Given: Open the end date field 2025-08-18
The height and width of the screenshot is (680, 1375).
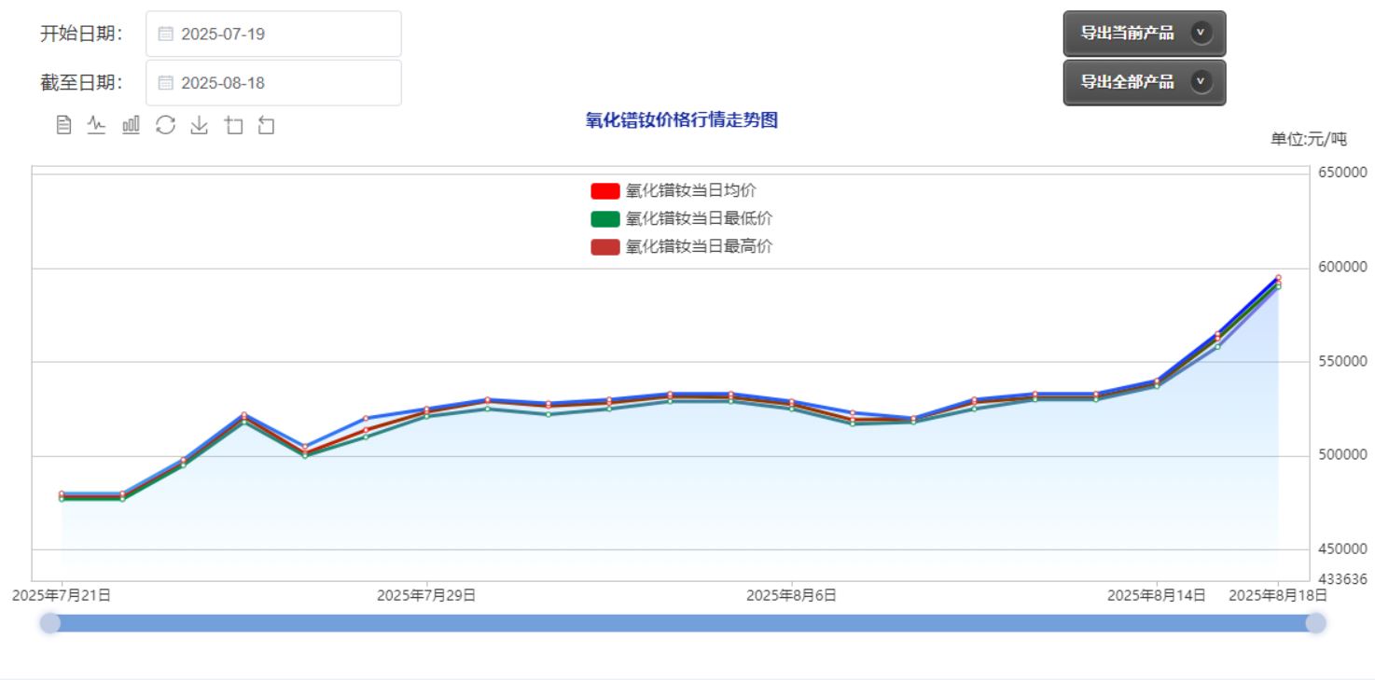Looking at the screenshot, I should [273, 83].
